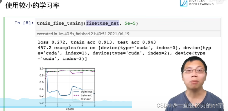The height and width of the screenshot is (111, 228).
Task: Click the video progress bar at the bottom
Action: tap(66, 107)
